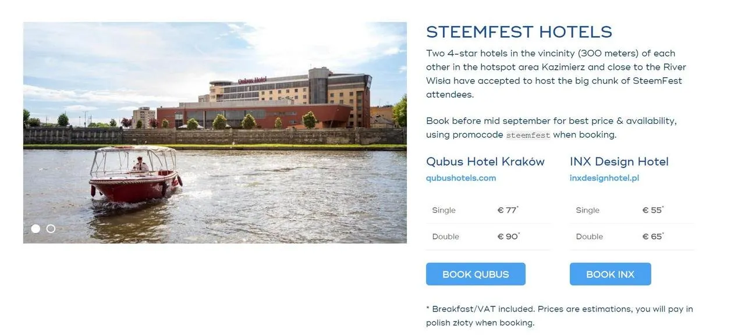This screenshot has height=336, width=745.
Task: Switch to the second carousel slide dot
Action: [51, 228]
